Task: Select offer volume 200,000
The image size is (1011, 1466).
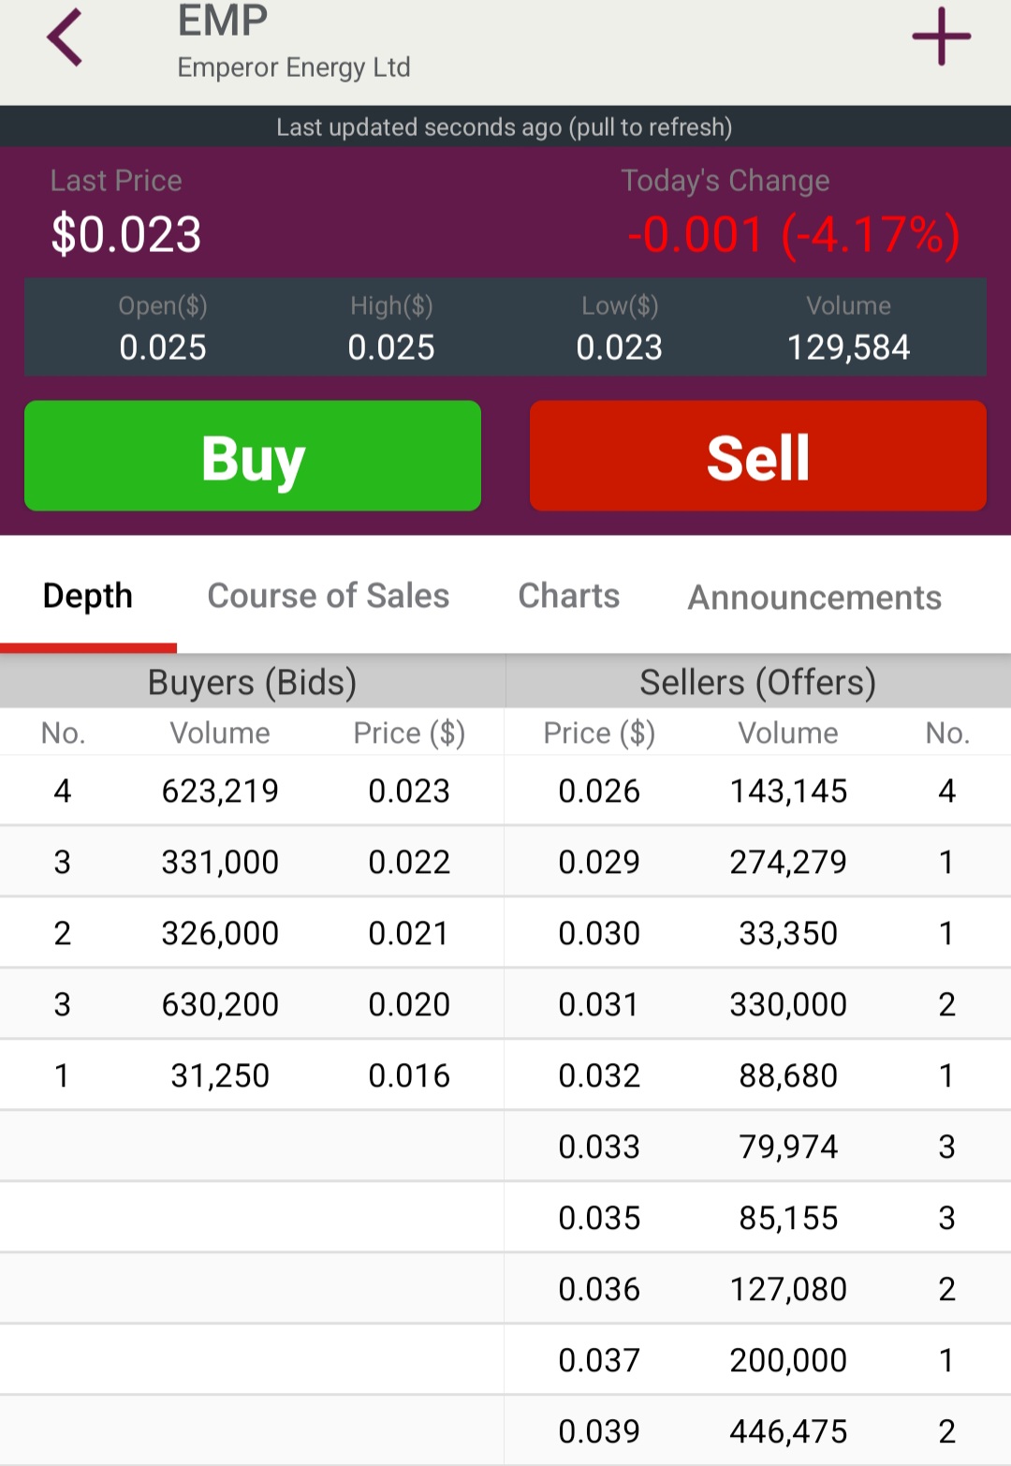Action: pos(788,1361)
